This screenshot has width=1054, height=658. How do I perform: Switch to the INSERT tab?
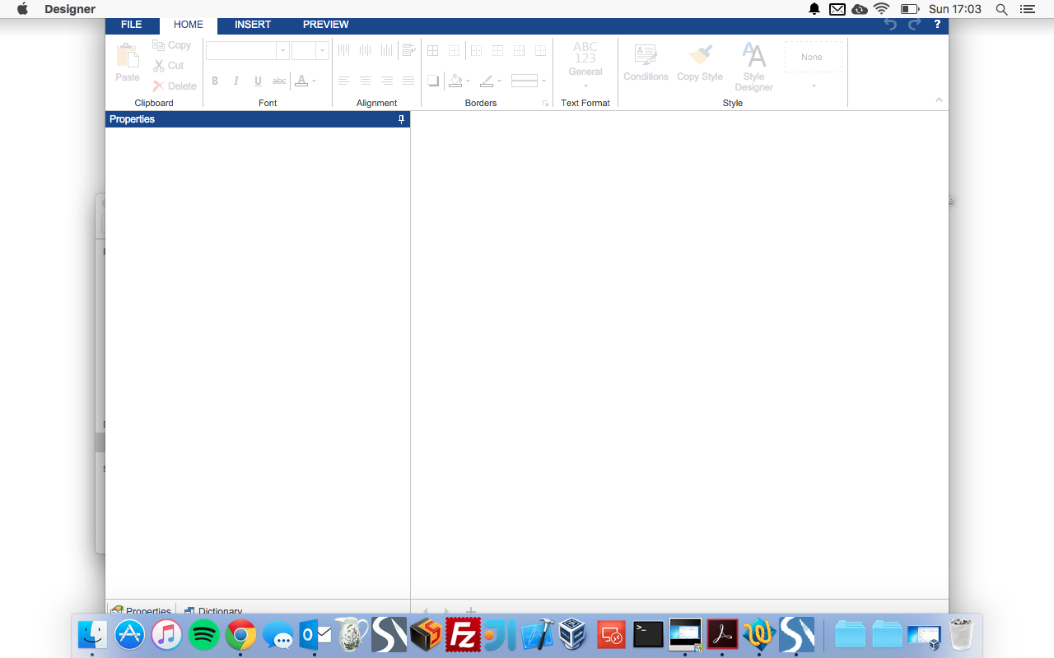253,25
